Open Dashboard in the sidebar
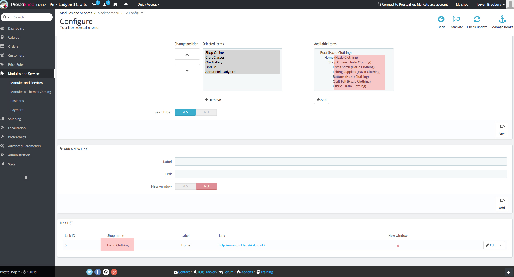 pos(16,28)
